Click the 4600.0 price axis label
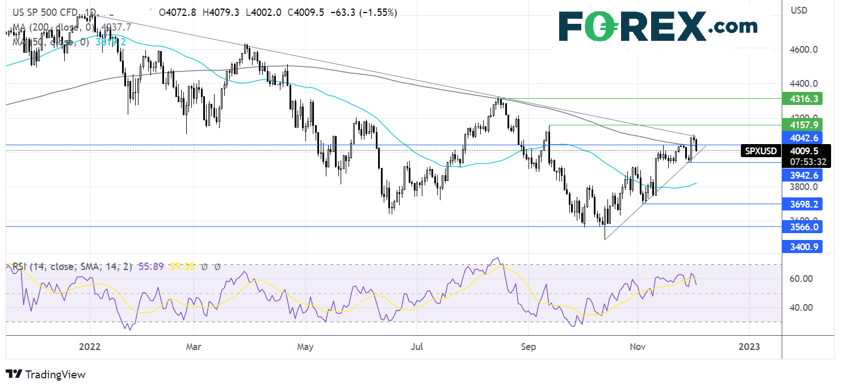 (803, 49)
